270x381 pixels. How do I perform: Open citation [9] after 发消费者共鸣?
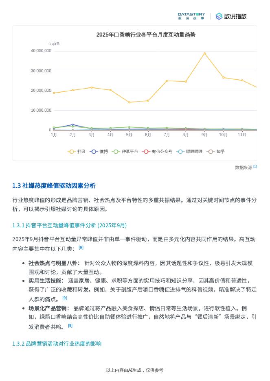[x=70, y=326]
